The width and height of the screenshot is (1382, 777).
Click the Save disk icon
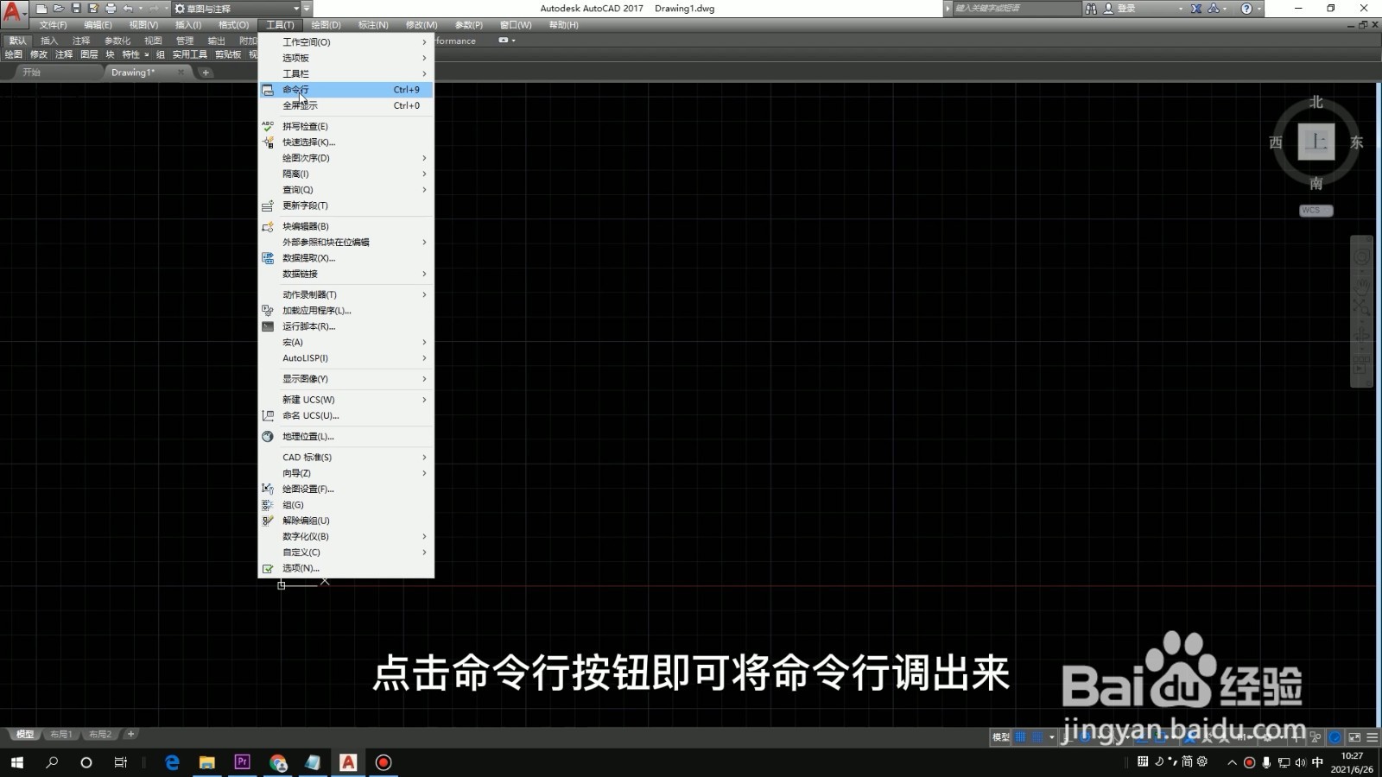click(76, 8)
